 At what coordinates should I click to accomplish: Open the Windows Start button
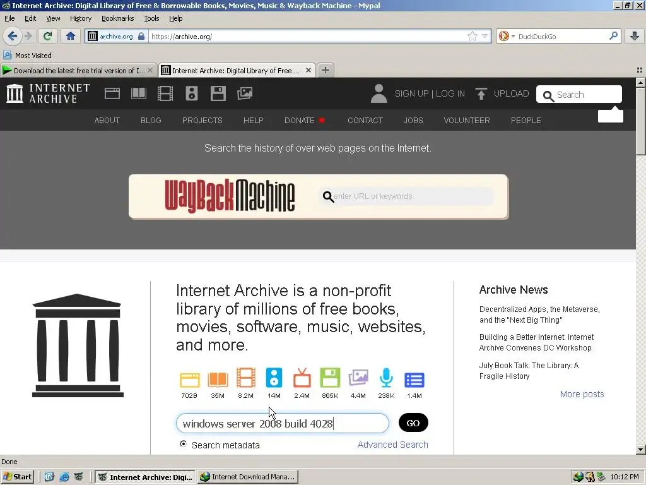[17, 477]
